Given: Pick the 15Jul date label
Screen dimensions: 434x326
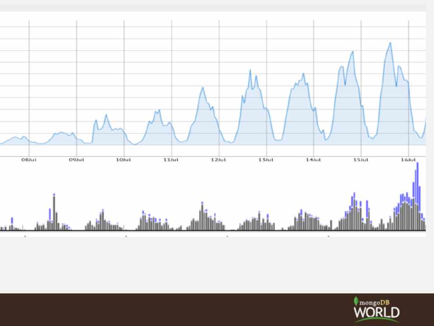Looking at the screenshot, I should tap(361, 160).
